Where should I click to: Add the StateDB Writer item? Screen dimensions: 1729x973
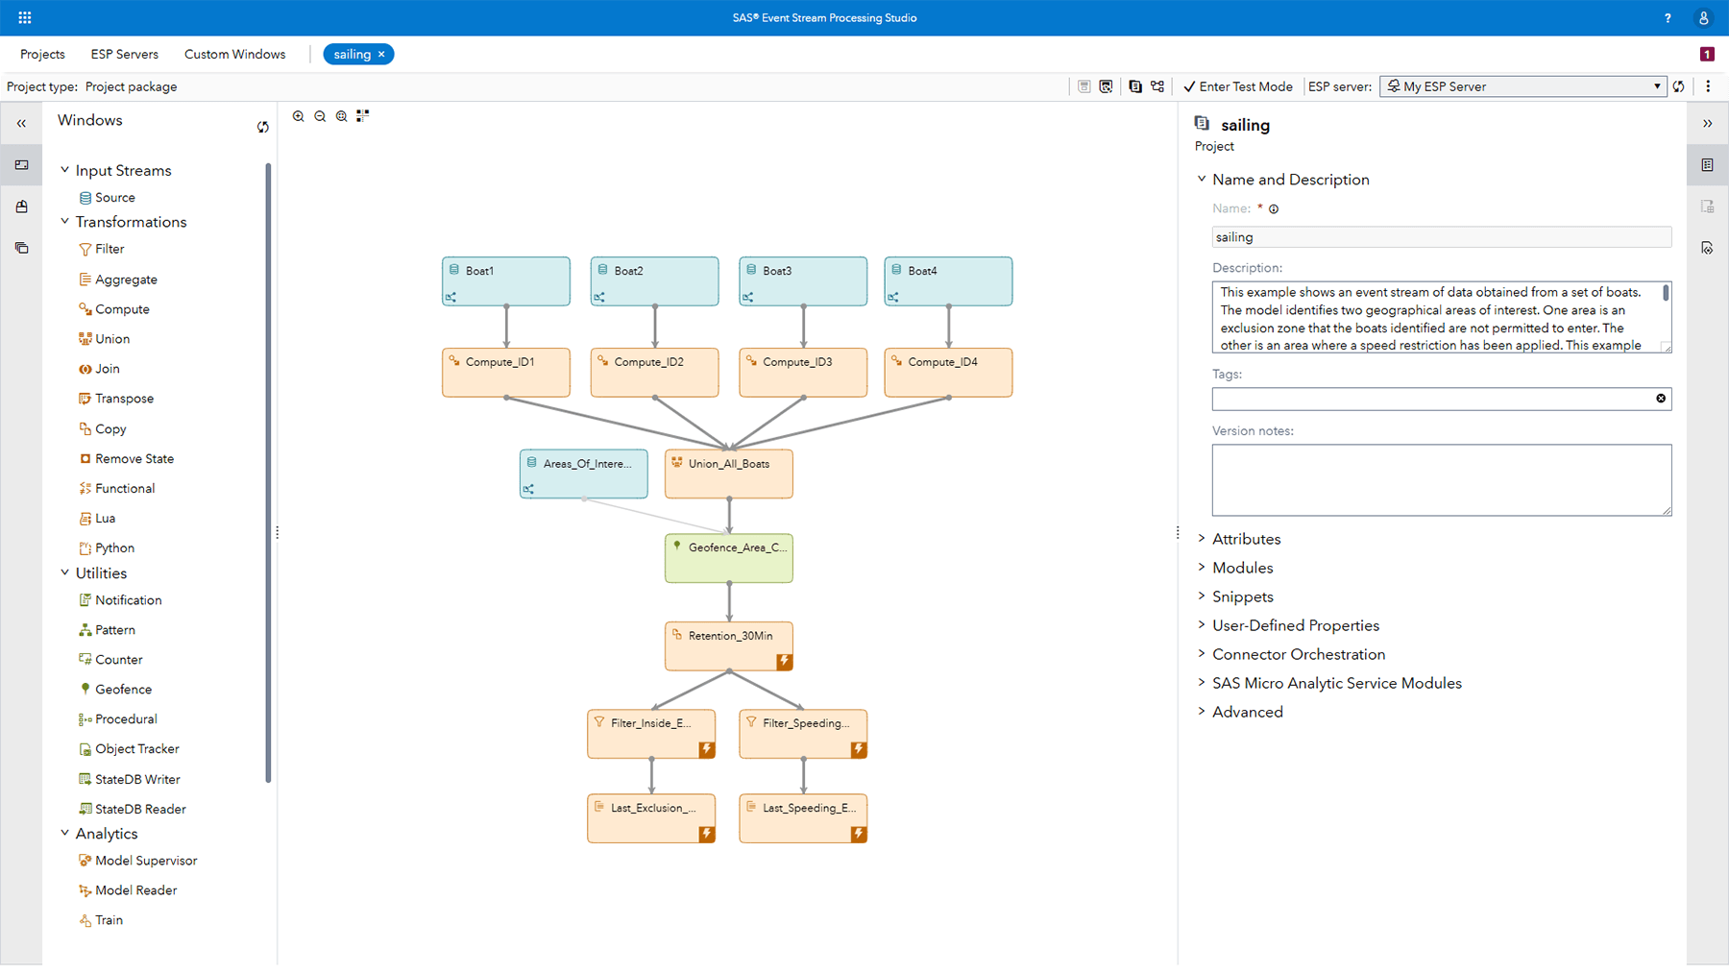[x=129, y=780]
